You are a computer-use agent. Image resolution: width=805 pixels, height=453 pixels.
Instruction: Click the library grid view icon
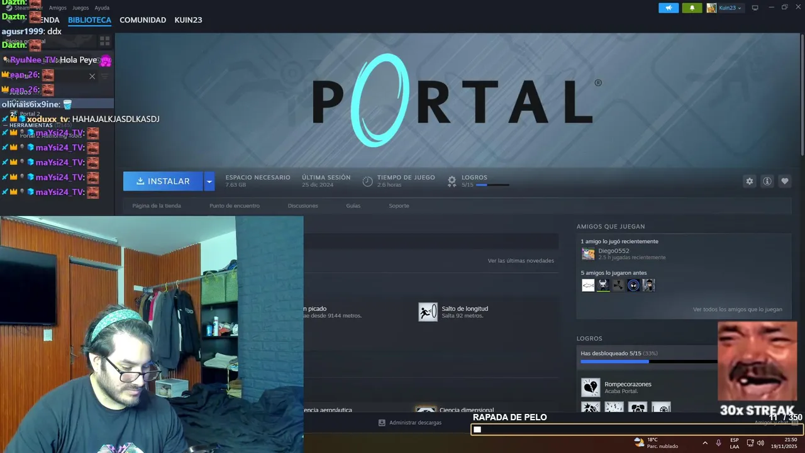[x=104, y=41]
